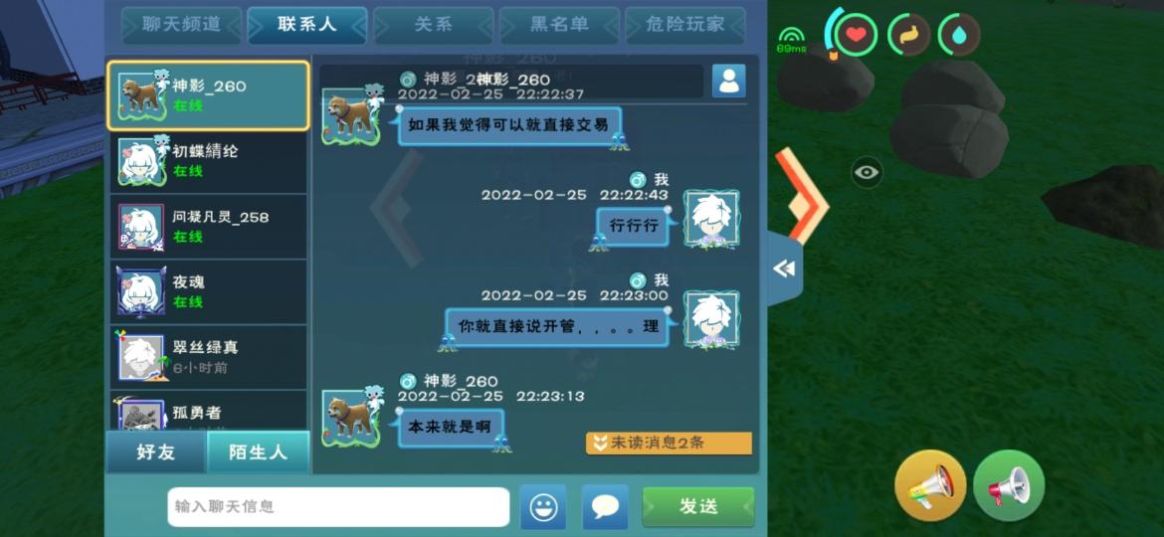Toggle the eye visibility icon

click(867, 173)
